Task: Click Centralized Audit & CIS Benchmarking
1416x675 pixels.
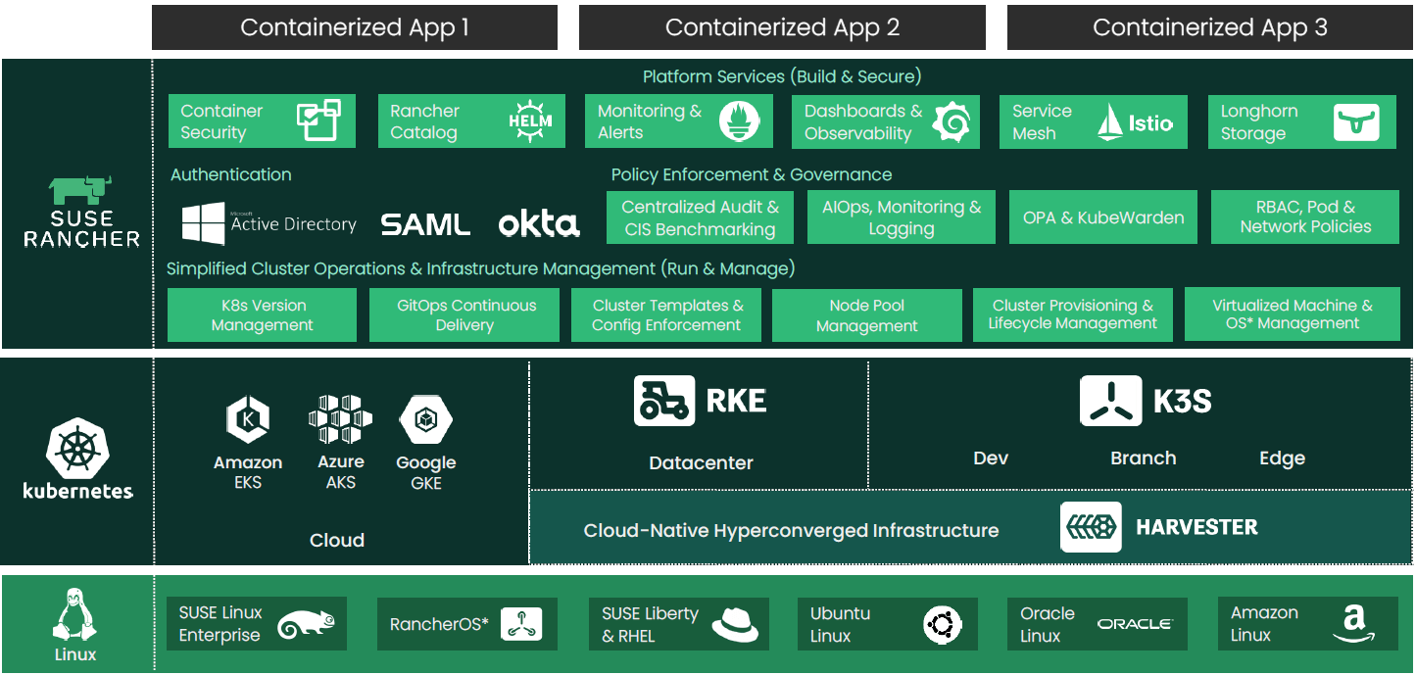Action: 700,217
